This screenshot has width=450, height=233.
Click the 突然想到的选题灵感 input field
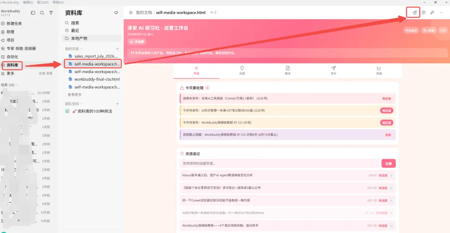[280, 164]
